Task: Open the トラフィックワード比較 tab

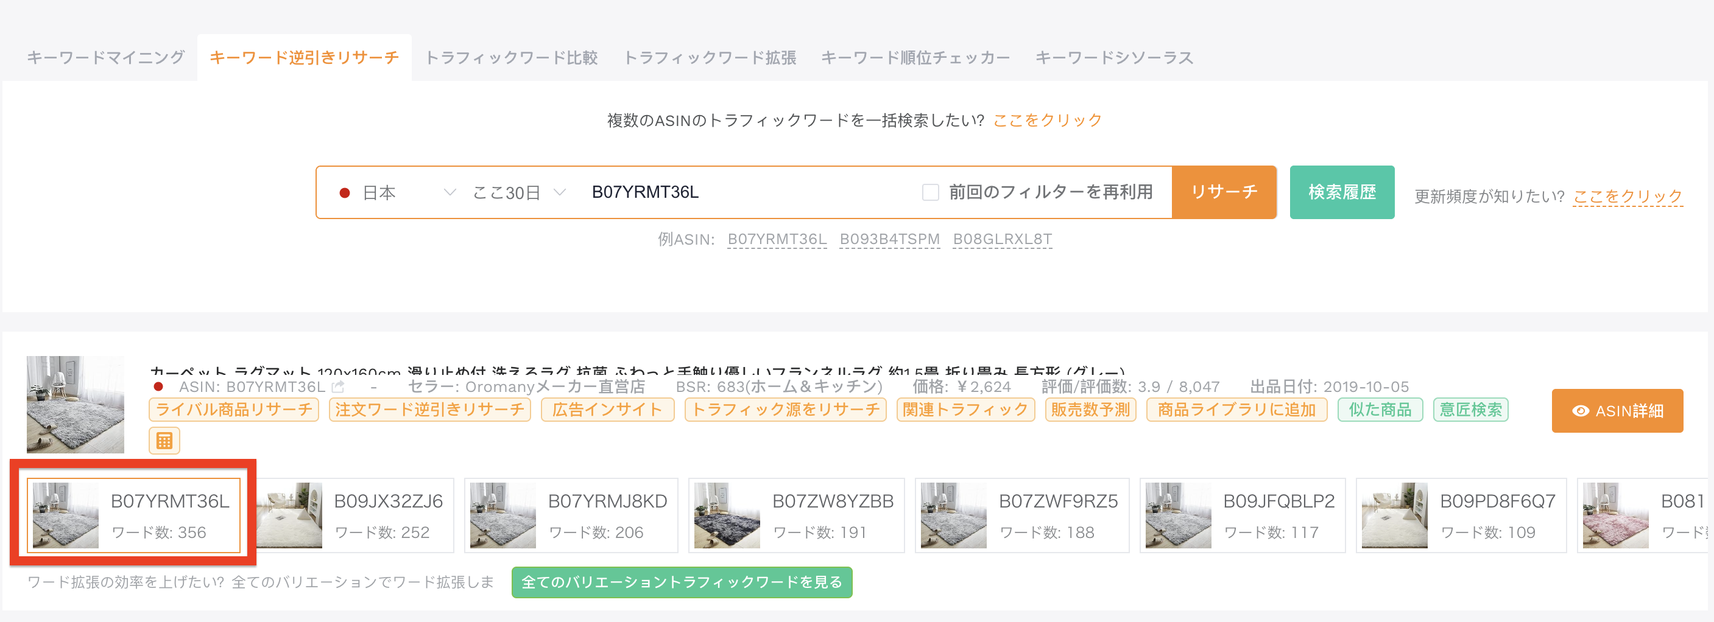Action: click(x=511, y=58)
